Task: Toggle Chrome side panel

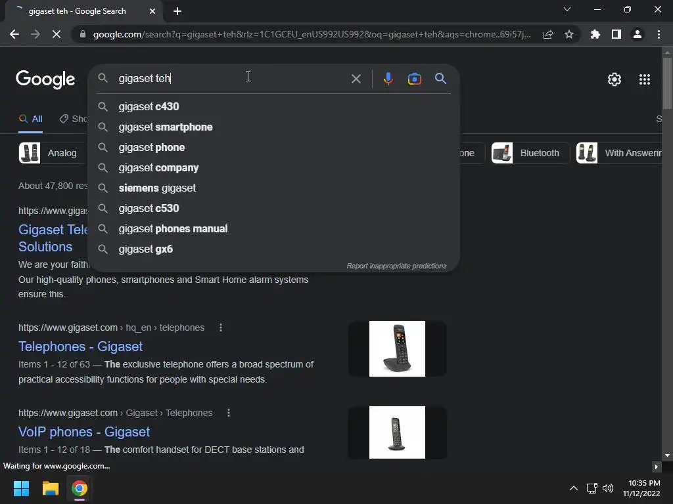Action: (x=616, y=34)
